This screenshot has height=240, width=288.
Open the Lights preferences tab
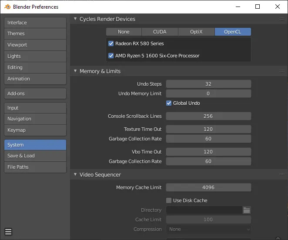point(35,56)
